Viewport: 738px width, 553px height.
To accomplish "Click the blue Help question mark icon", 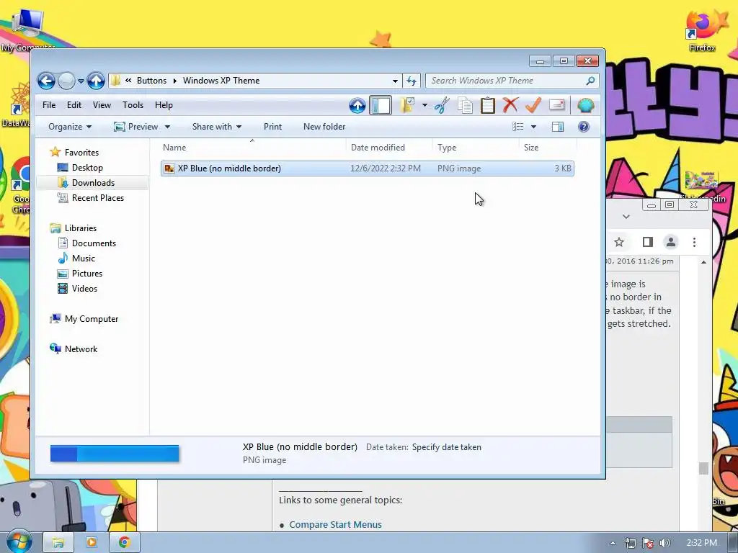I will click(x=584, y=127).
